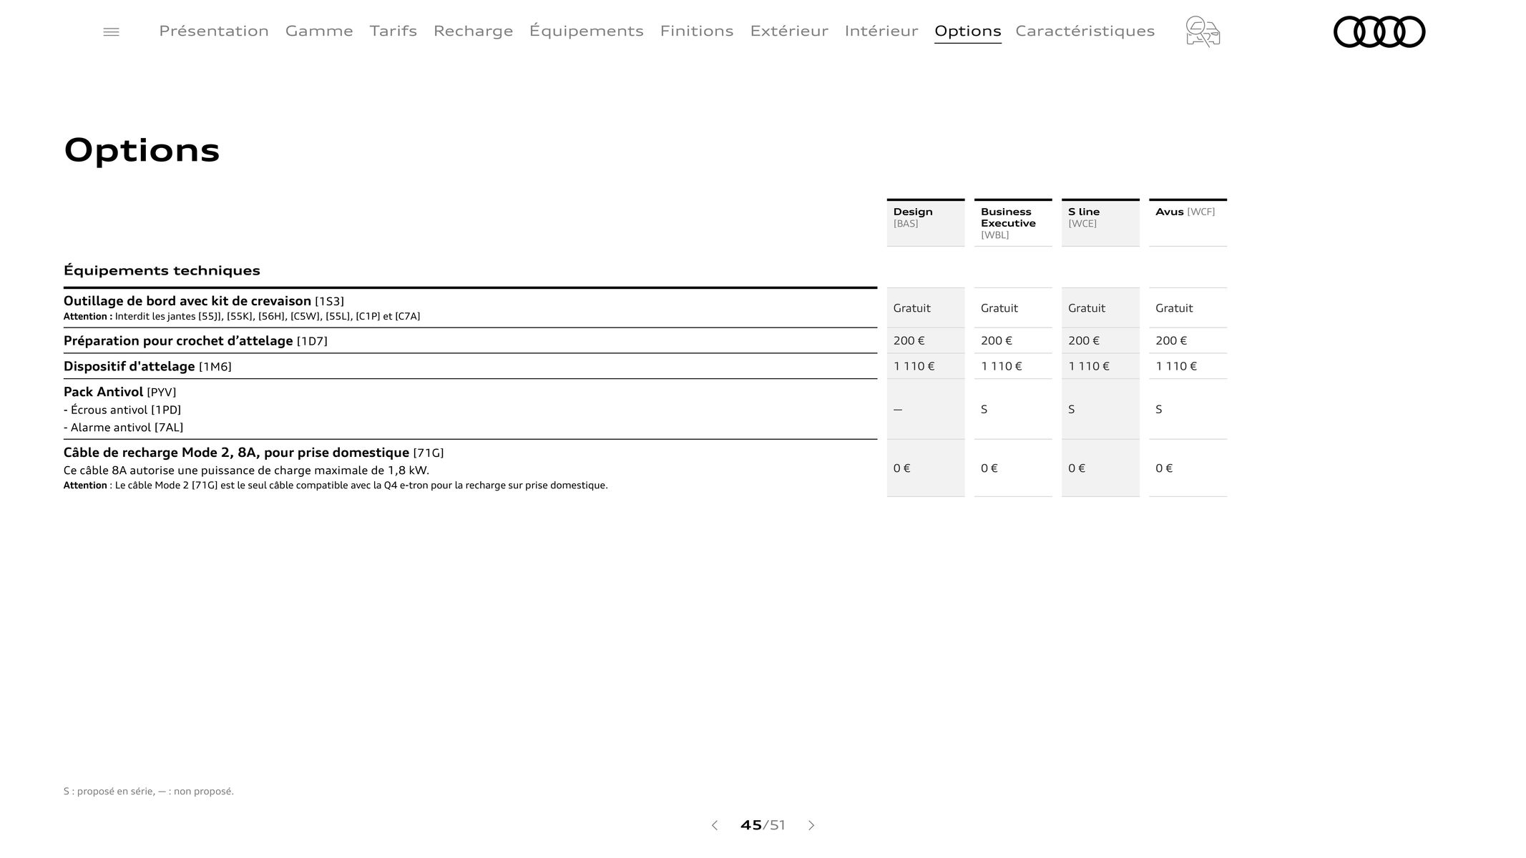Viewport: 1526px width, 858px height.
Task: Click 0 € in the S line column
Action: 1076,468
